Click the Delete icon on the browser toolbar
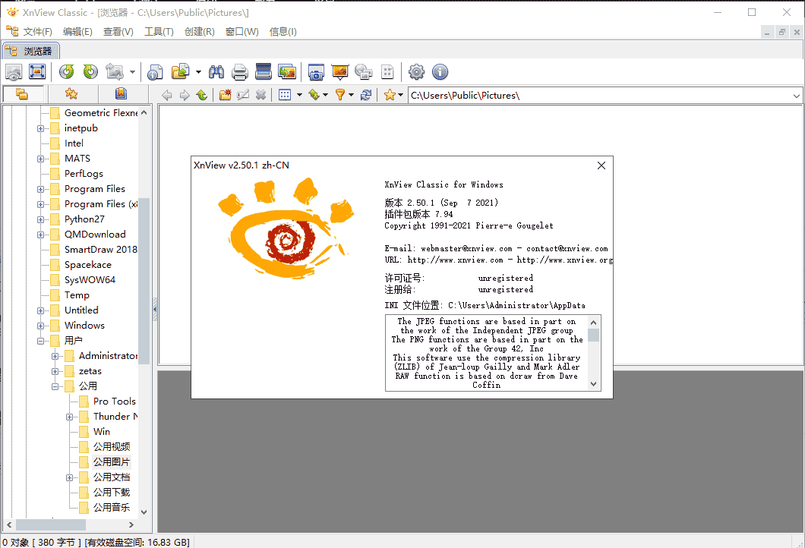Image resolution: width=805 pixels, height=548 pixels. [261, 95]
